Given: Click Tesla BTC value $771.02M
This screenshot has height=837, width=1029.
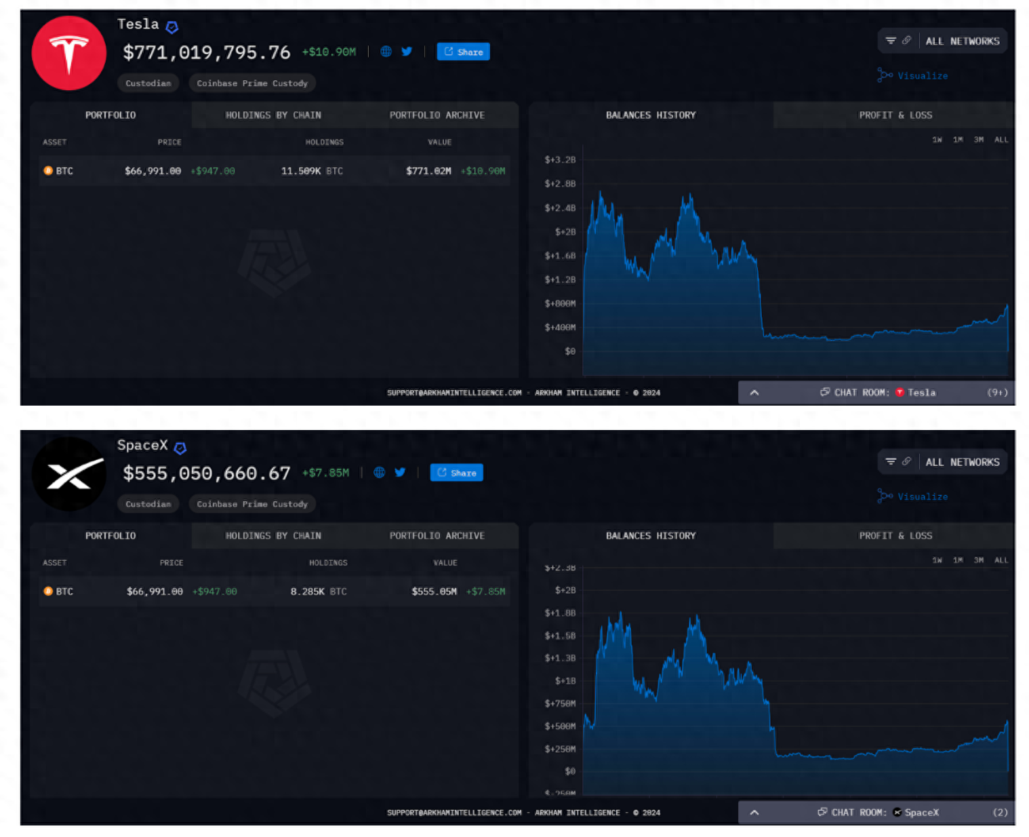Looking at the screenshot, I should (428, 171).
